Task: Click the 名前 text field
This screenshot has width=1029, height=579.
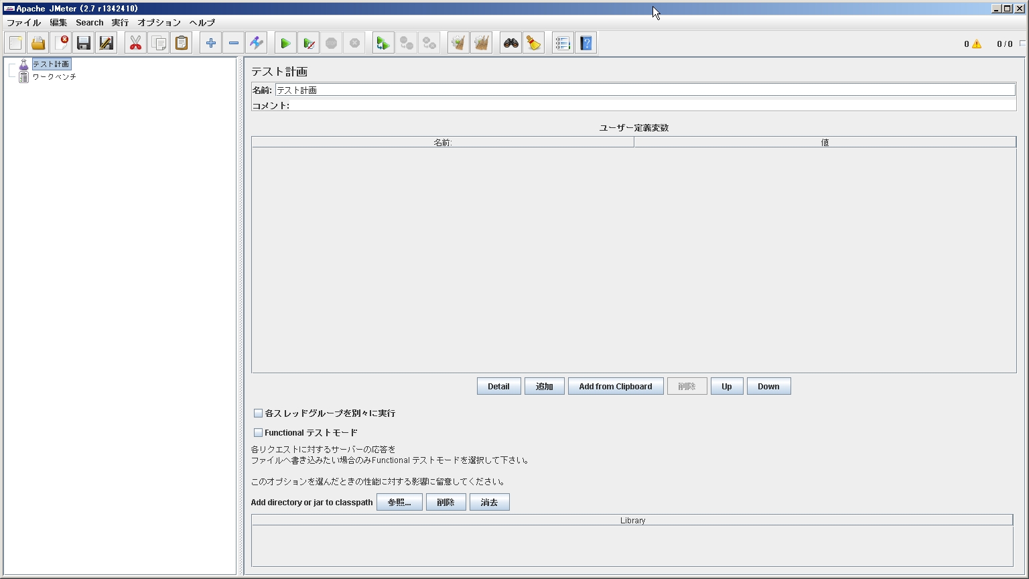Action: tap(645, 90)
